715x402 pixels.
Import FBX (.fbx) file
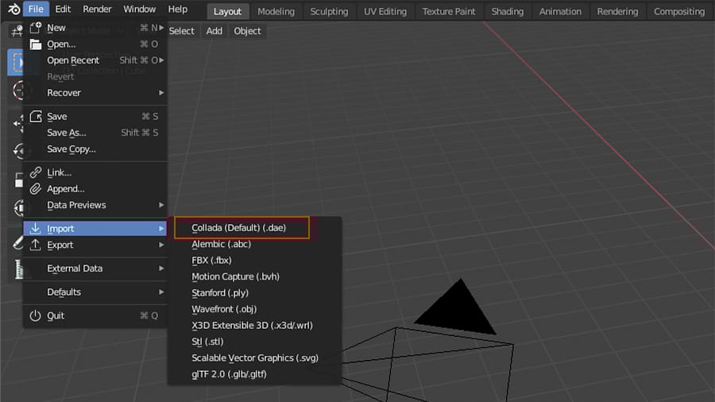click(x=255, y=261)
